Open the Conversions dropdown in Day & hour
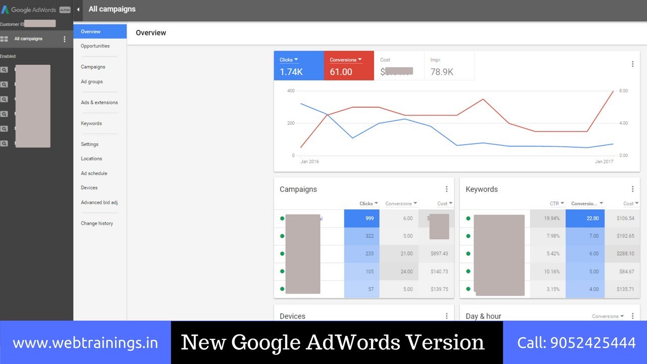Screen dimensions: 647x364 [608, 316]
